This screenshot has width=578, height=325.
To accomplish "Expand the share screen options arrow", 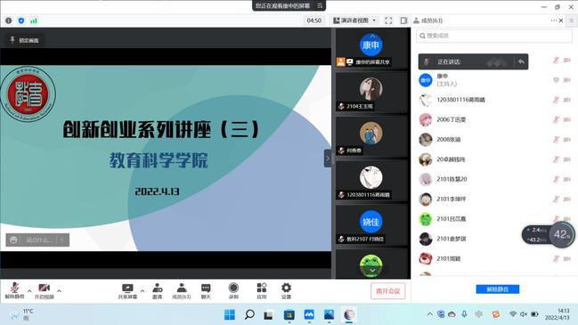I will [142, 291].
